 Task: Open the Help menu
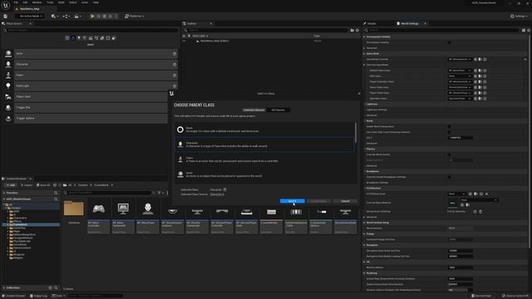coord(96,2)
